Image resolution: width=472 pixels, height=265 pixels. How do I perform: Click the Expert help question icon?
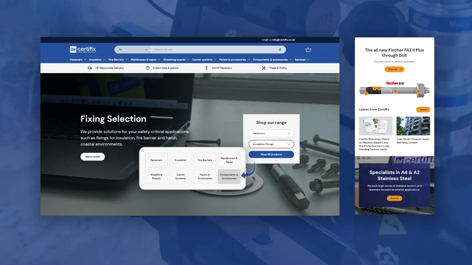click(x=147, y=68)
